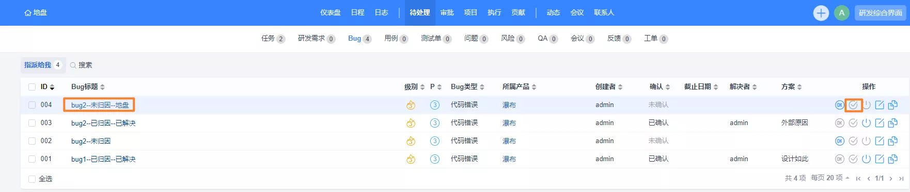The height and width of the screenshot is (192, 910).
Task: Sort by the Bug类型 column header
Action: (467, 87)
